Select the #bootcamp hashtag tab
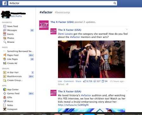This screenshot has width=142, height=115. click(62, 12)
